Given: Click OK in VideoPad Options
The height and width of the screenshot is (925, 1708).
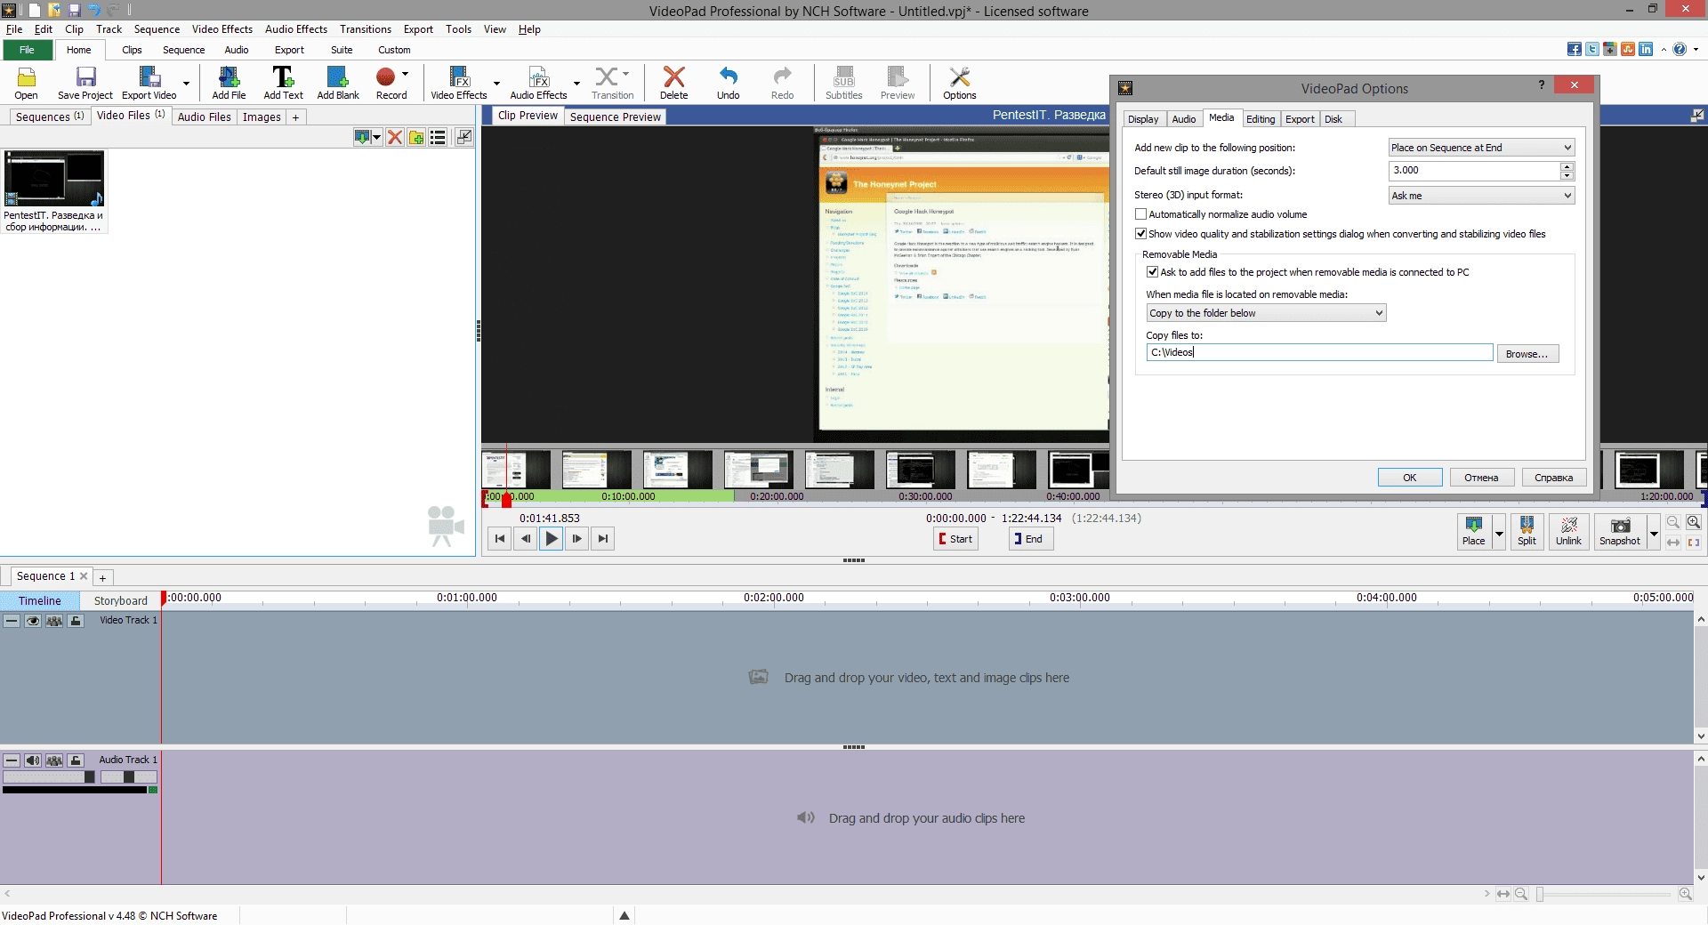Looking at the screenshot, I should pyautogui.click(x=1409, y=478).
